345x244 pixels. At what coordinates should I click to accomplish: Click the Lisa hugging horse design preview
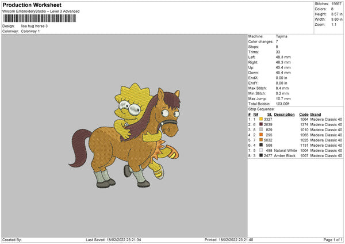pyautogui.click(x=125, y=135)
